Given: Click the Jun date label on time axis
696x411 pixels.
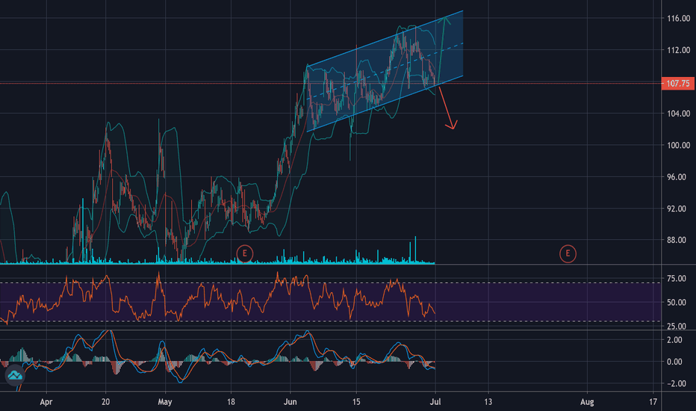Looking at the screenshot, I should [290, 402].
